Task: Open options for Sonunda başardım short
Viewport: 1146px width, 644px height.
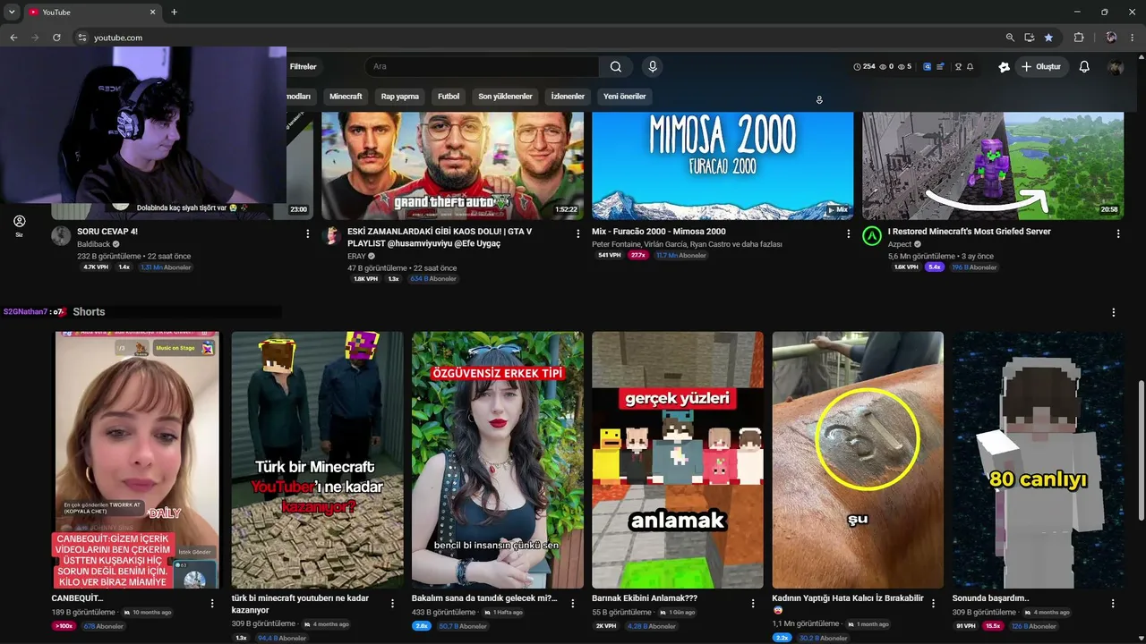Action: pyautogui.click(x=1113, y=604)
